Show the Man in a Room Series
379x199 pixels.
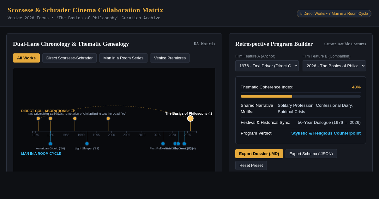[123, 58]
